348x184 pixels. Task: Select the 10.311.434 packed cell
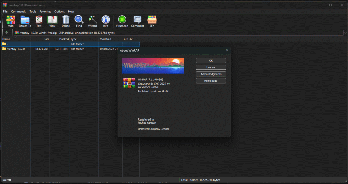[x=61, y=49]
